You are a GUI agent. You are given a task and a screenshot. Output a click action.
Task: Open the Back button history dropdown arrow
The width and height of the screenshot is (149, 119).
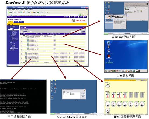pyautogui.click(x=13, y=12)
